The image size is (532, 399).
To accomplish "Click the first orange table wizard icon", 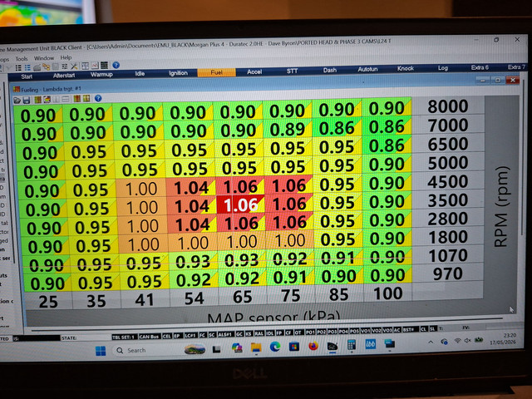I will click(x=77, y=99).
